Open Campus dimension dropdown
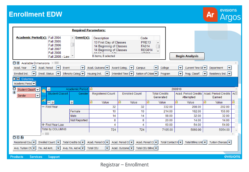The width and height of the screenshot is (249, 172). tap(156, 68)
